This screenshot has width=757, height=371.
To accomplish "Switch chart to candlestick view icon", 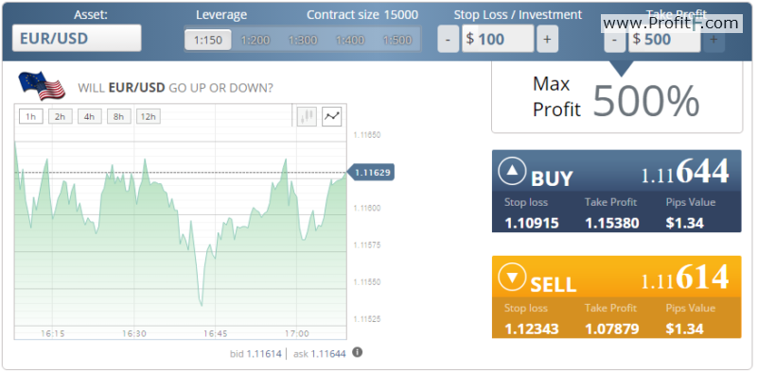I will coord(307,116).
